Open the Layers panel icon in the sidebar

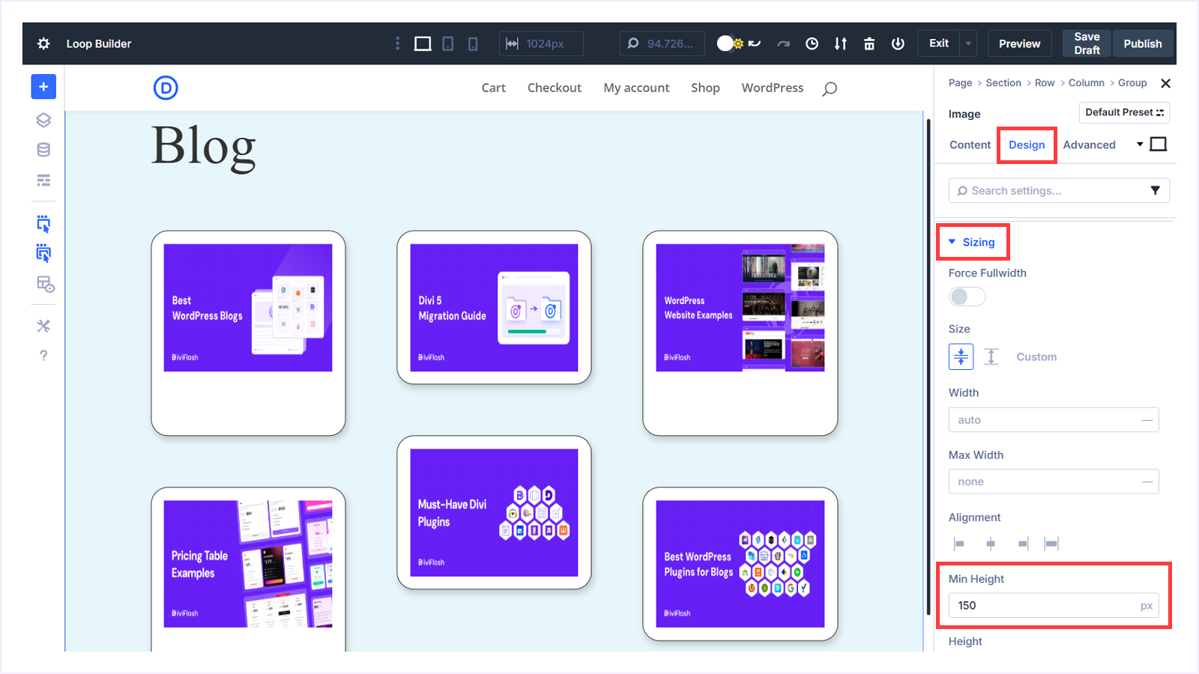[x=43, y=119]
